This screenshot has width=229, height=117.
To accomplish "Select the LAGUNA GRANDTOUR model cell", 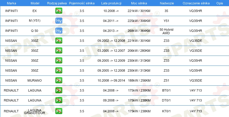I will click(x=35, y=111).
